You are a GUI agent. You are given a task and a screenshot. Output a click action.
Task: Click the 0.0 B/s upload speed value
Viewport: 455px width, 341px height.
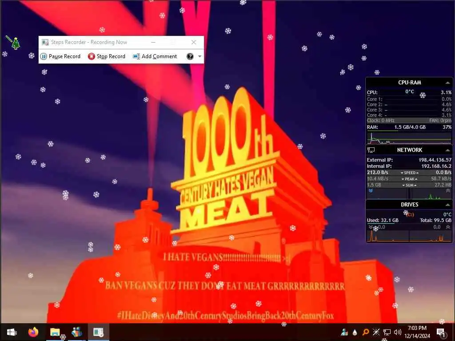point(443,172)
